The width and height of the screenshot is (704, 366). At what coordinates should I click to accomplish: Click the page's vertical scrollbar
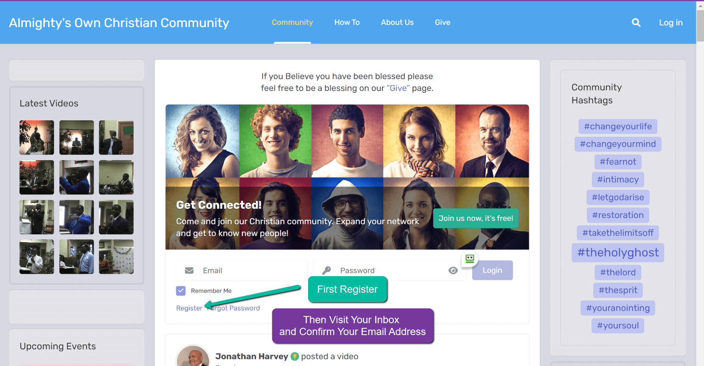tap(700, 183)
